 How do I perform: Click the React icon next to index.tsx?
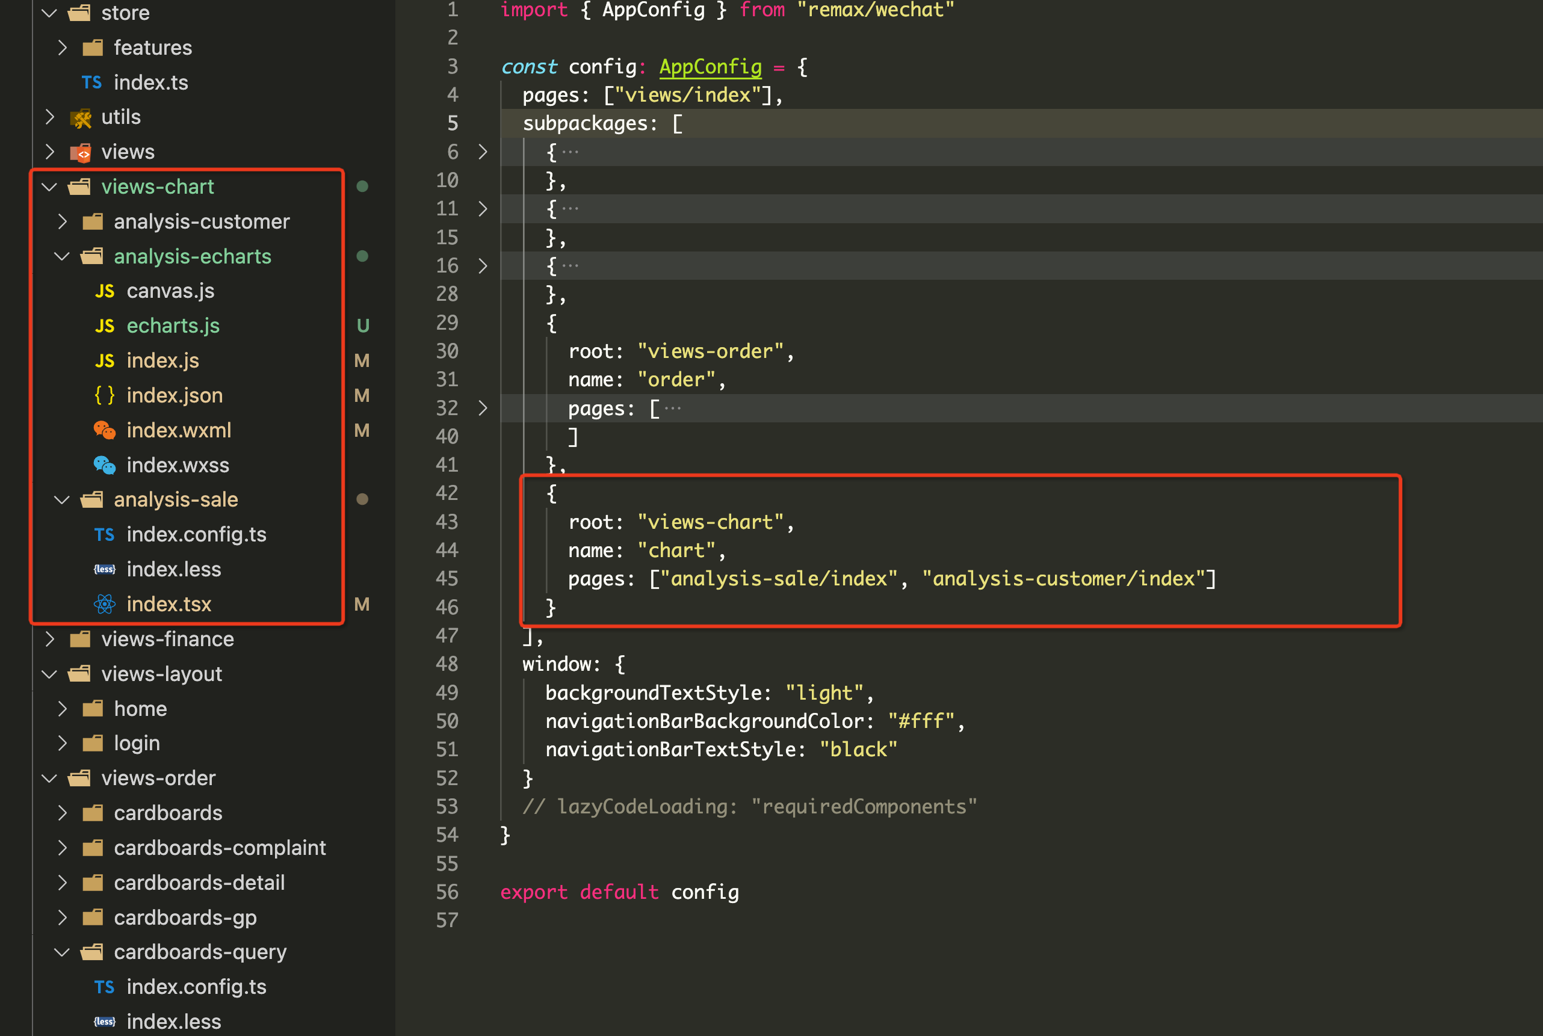tap(104, 604)
